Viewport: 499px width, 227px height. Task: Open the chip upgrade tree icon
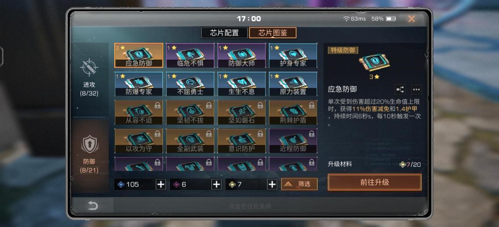[400, 90]
